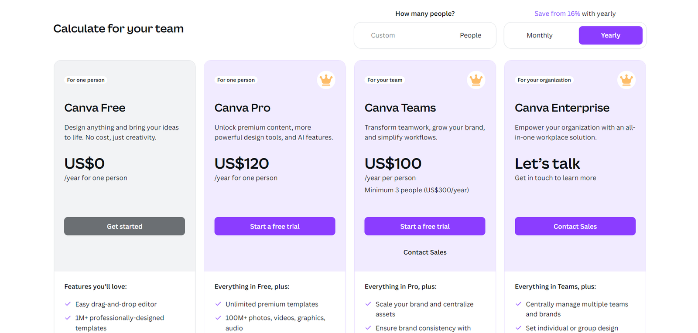The width and height of the screenshot is (698, 333).
Task: Click the crown icon on Canva Teams card
Action: click(x=476, y=80)
